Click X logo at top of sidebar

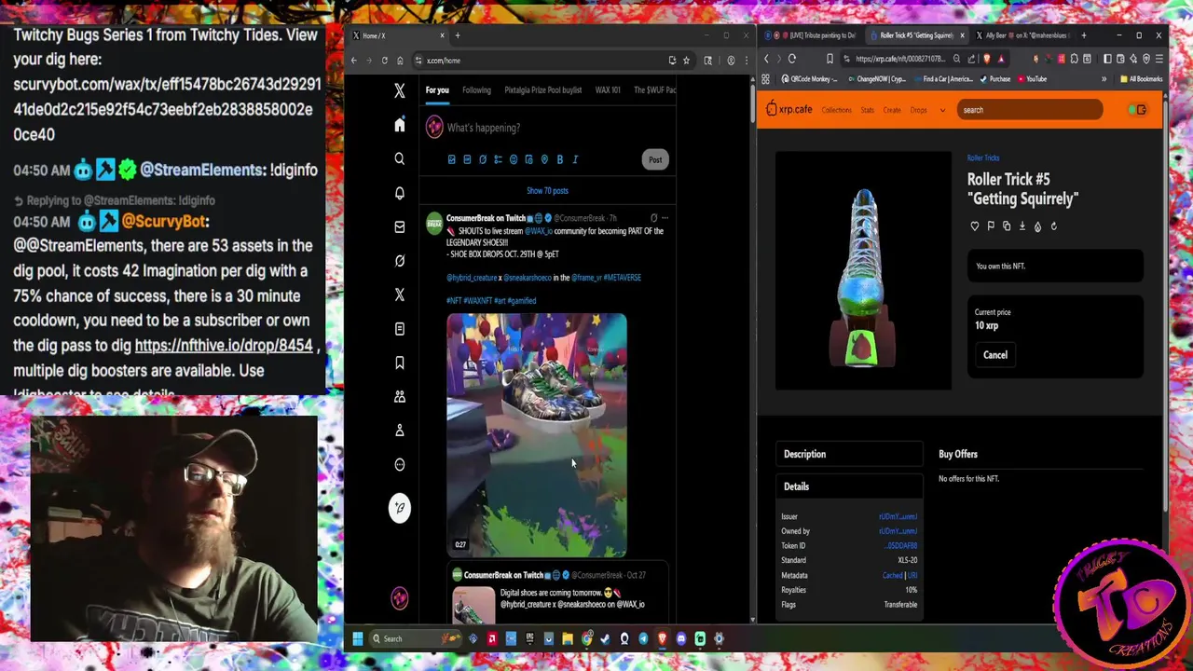tap(399, 91)
